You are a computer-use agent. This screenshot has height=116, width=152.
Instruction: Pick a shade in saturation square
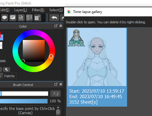(34, 51)
